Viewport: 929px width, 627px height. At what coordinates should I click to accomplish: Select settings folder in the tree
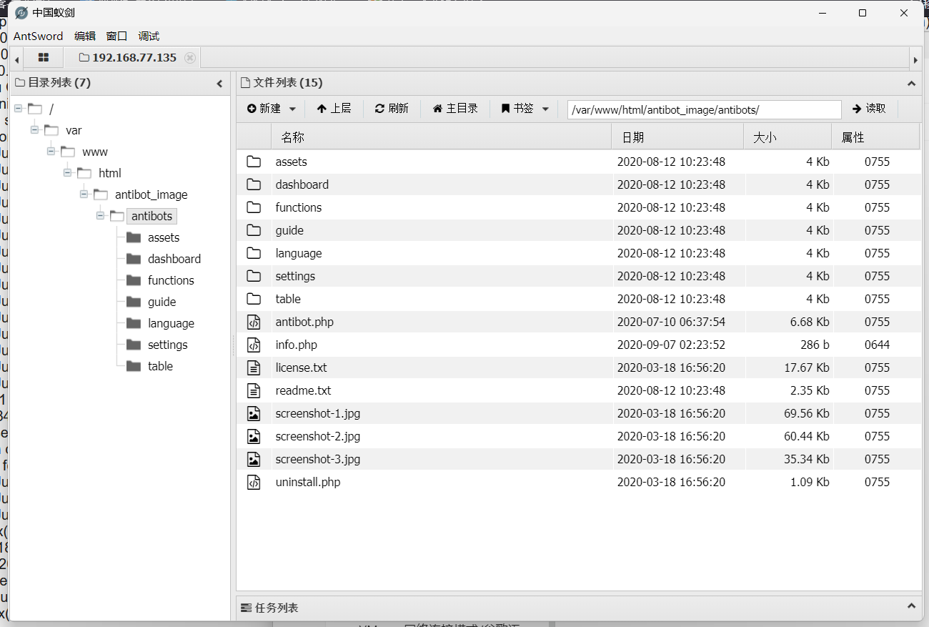pyautogui.click(x=168, y=345)
